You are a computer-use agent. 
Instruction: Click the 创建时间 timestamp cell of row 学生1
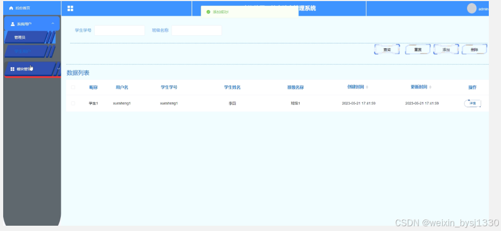coord(359,103)
